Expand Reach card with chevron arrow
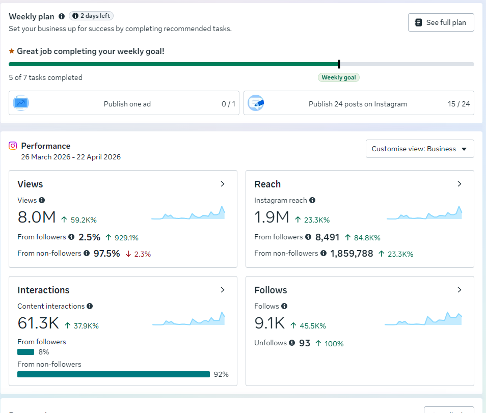 tap(460, 184)
